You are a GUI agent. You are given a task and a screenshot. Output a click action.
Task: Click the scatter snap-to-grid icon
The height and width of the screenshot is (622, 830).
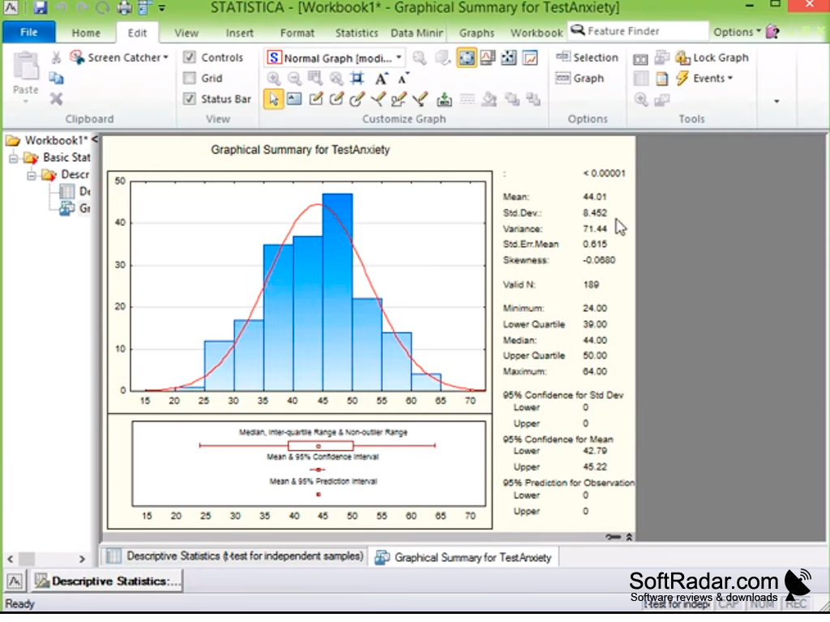coord(508,58)
